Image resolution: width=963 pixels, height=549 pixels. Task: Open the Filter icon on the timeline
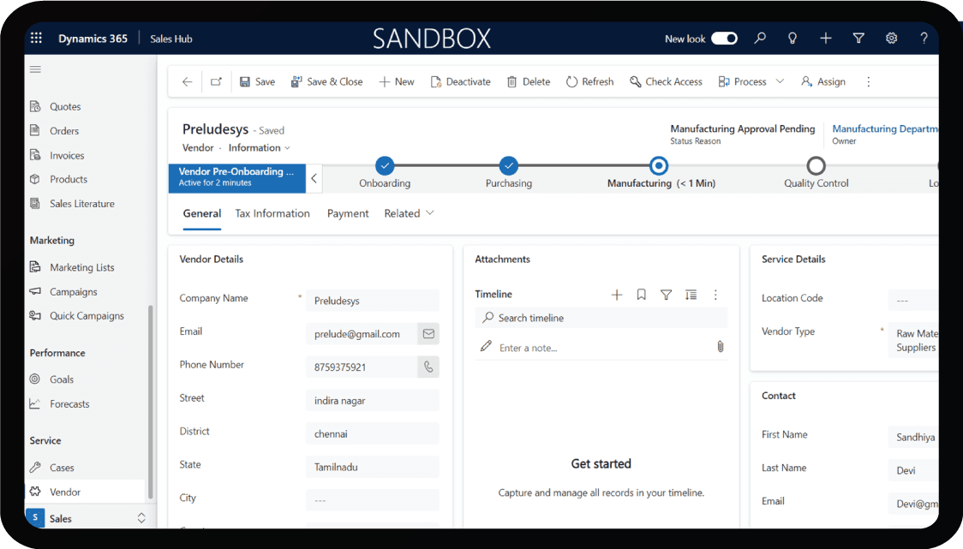coord(666,295)
